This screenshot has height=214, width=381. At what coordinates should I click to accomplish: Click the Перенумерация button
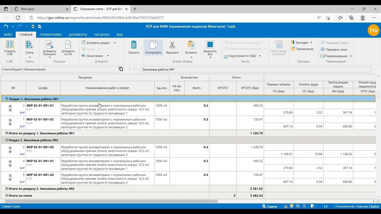click(x=334, y=56)
